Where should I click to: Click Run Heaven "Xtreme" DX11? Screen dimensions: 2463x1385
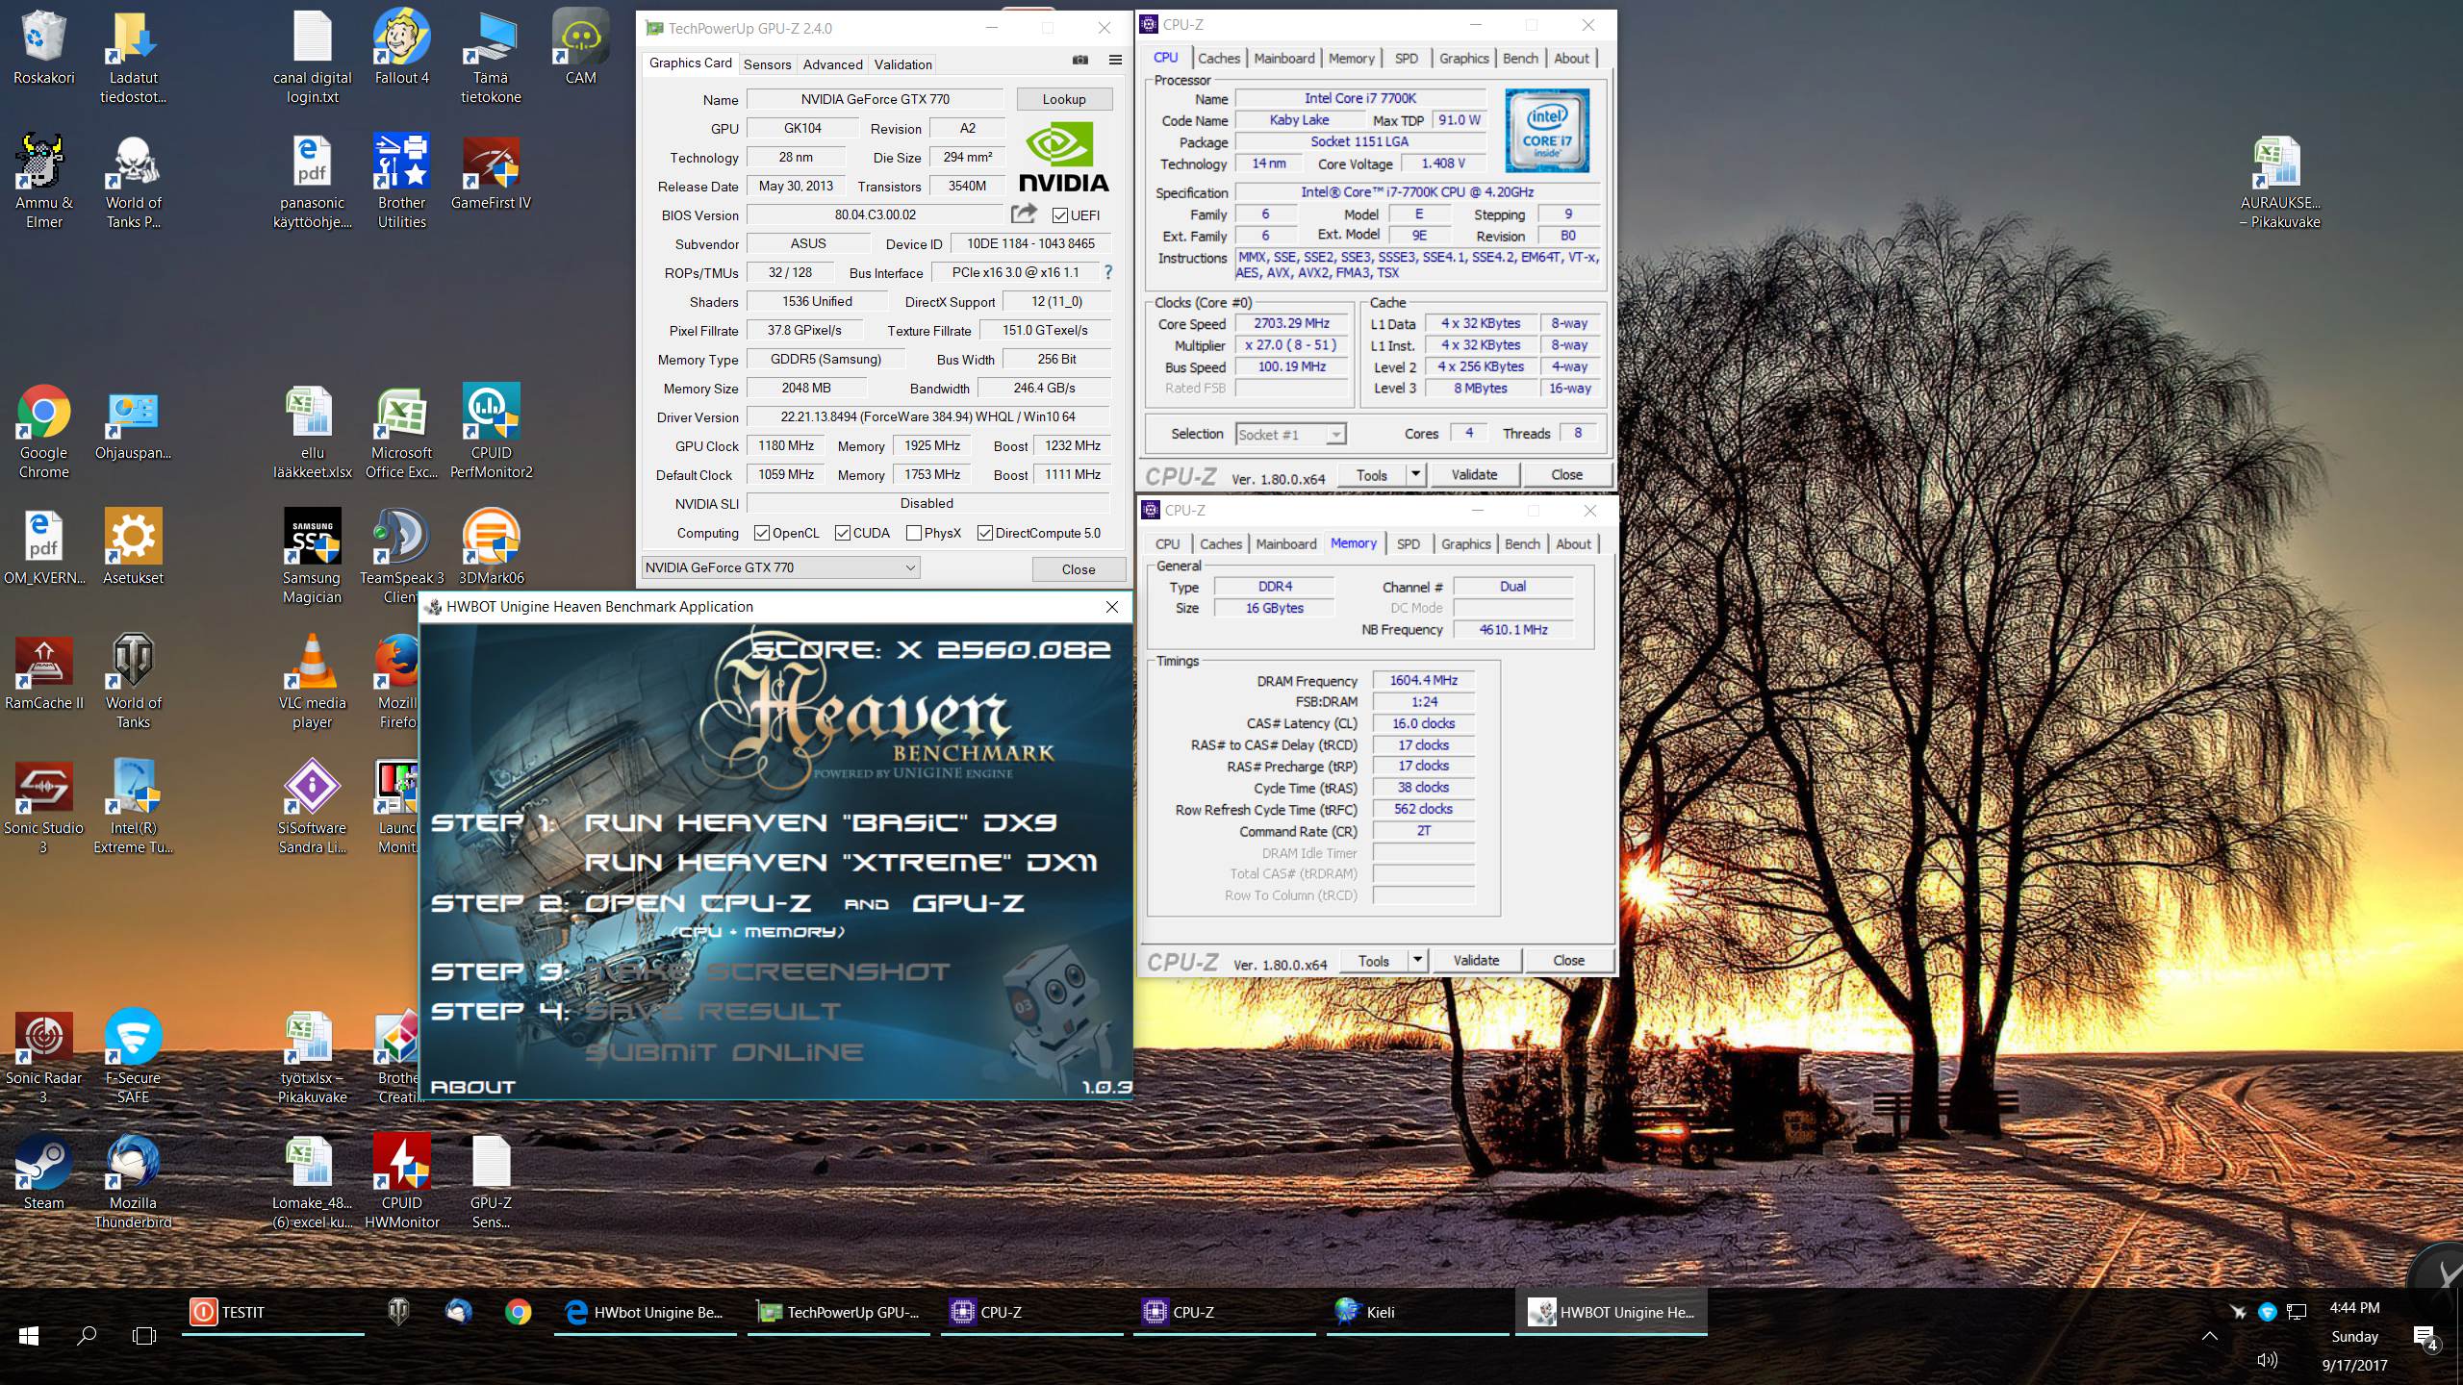click(840, 863)
